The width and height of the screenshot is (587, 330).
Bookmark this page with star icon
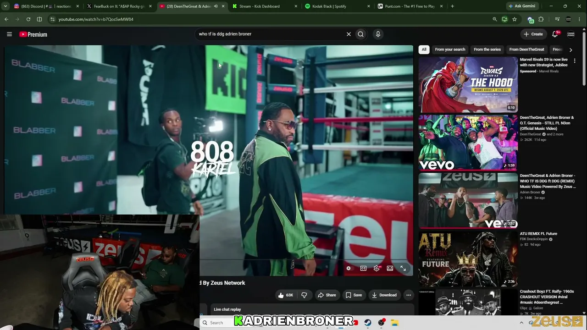coord(515,19)
